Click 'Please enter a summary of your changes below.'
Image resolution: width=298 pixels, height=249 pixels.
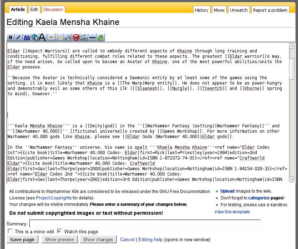139,204
